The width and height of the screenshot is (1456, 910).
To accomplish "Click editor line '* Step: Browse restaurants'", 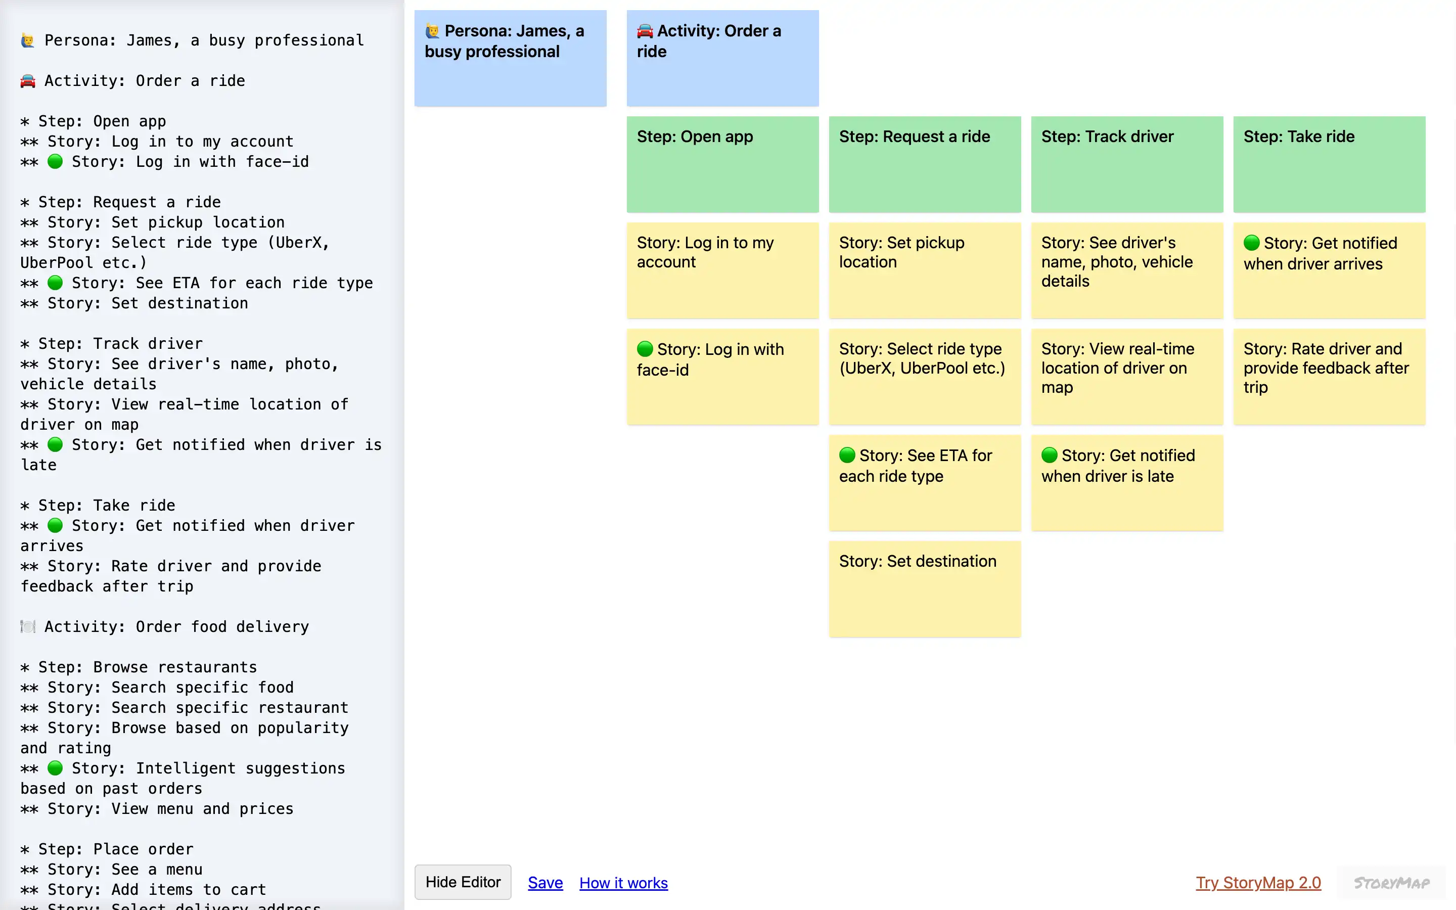I will tap(139, 667).
